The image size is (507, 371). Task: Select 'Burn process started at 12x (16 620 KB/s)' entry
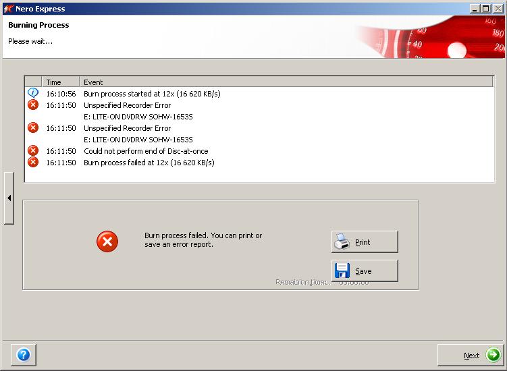152,94
